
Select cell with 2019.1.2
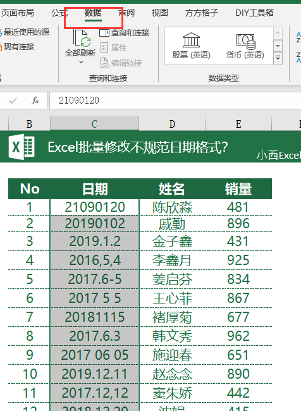pos(94,241)
